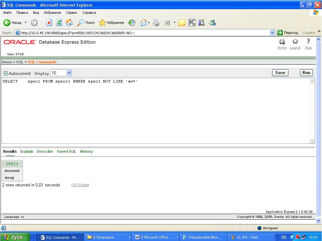The width and height of the screenshot is (322, 241).
Task: Open the Вид menu
Action: pyautogui.click(x=36, y=13)
